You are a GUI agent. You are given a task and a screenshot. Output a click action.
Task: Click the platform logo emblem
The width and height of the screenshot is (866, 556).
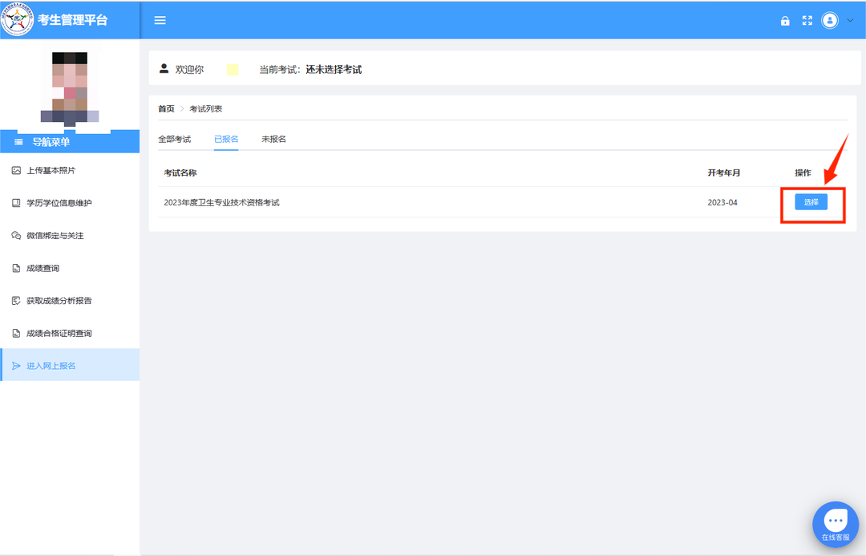pyautogui.click(x=17, y=20)
